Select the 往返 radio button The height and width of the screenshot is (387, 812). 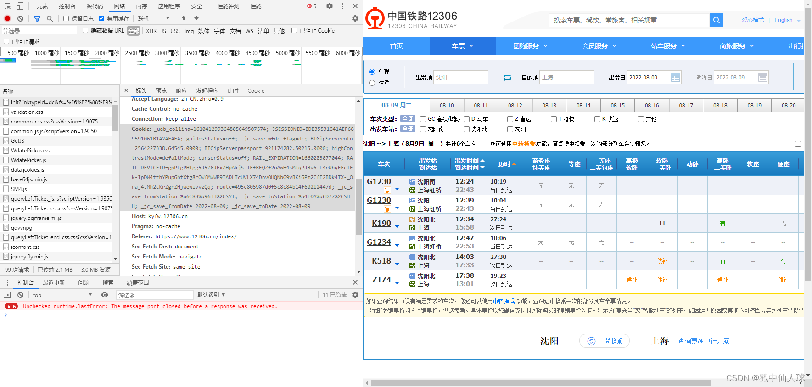(x=372, y=83)
